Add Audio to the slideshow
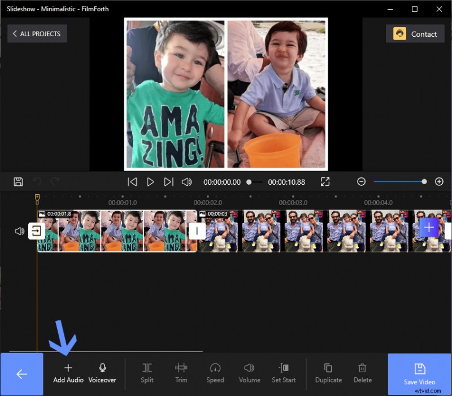 point(68,373)
